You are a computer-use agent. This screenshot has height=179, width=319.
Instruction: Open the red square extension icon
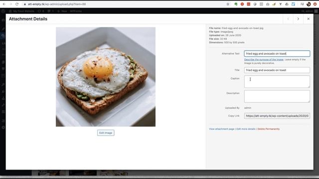click(249, 4)
